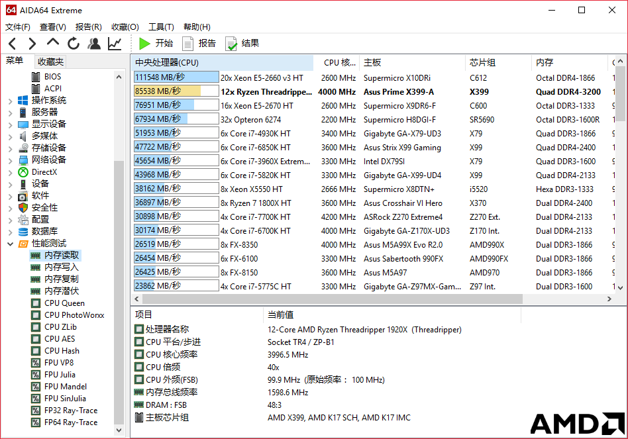The height and width of the screenshot is (439, 628).
Task: Click the DirectX Xbox icon
Action: (23, 172)
